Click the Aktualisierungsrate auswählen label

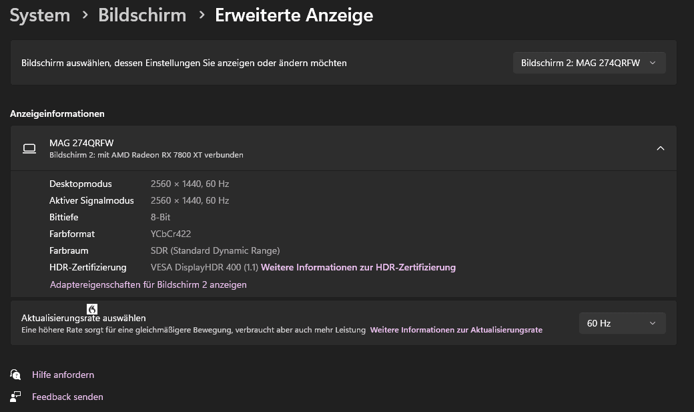click(83, 318)
